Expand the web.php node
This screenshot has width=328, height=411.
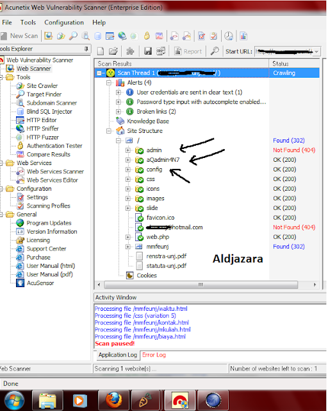(x=128, y=237)
